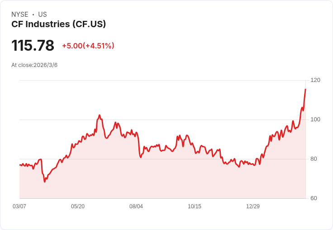333x230 pixels.
Task: Click the 60 y-axis label
Action: 314,198
